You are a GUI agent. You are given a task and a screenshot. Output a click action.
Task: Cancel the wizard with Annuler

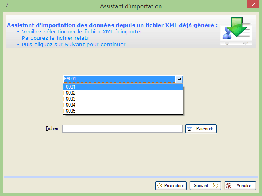(240, 186)
